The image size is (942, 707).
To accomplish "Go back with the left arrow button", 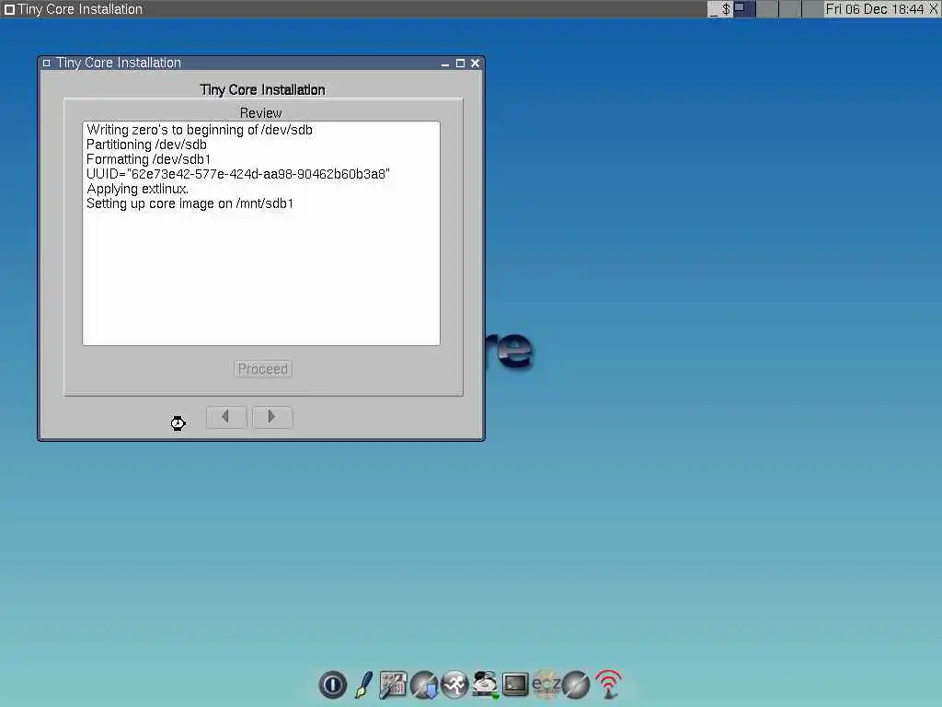I will point(226,417).
